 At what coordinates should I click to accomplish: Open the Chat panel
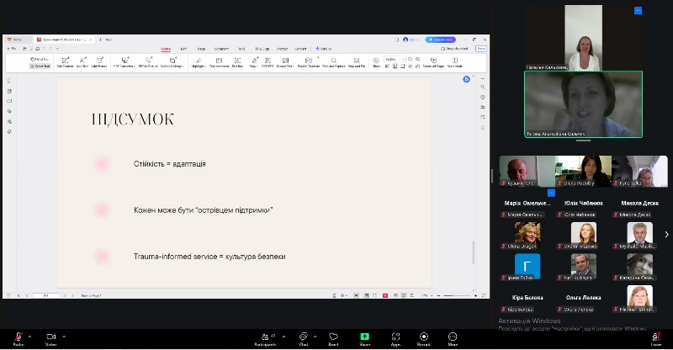tap(304, 337)
